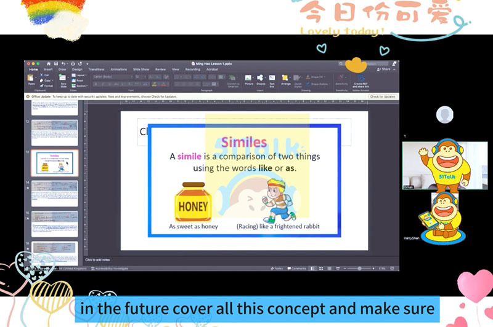The image size is (493, 327).
Task: Open the Shapes gallery icon
Action: tap(261, 80)
